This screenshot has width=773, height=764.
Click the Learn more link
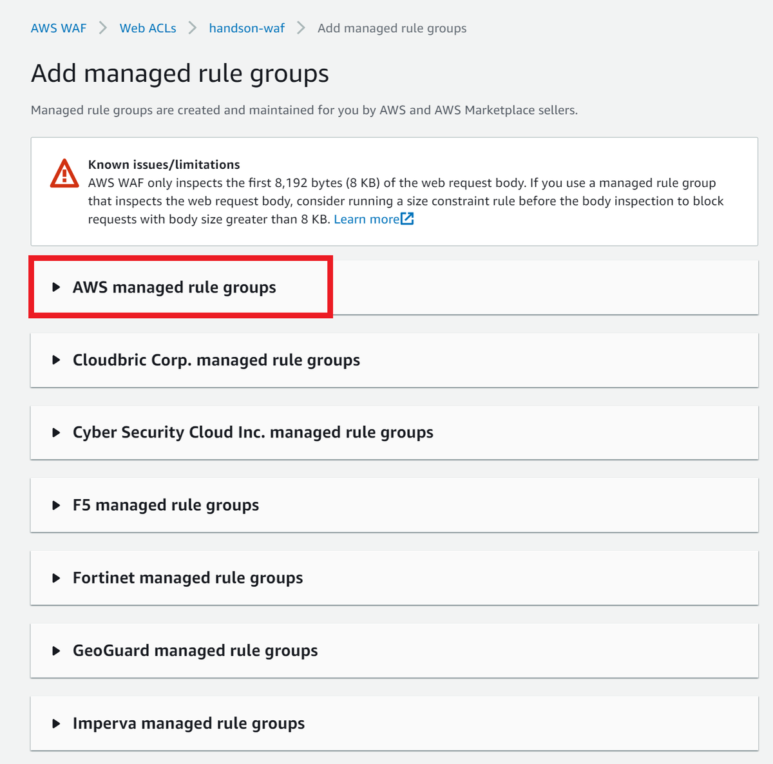pos(367,219)
